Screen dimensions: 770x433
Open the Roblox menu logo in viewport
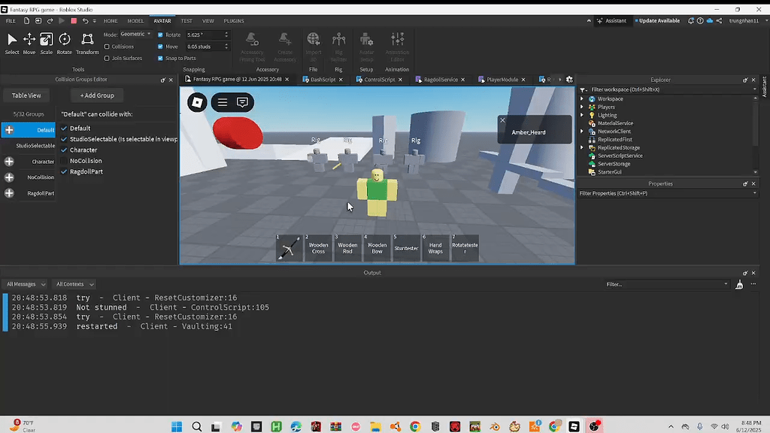(197, 102)
